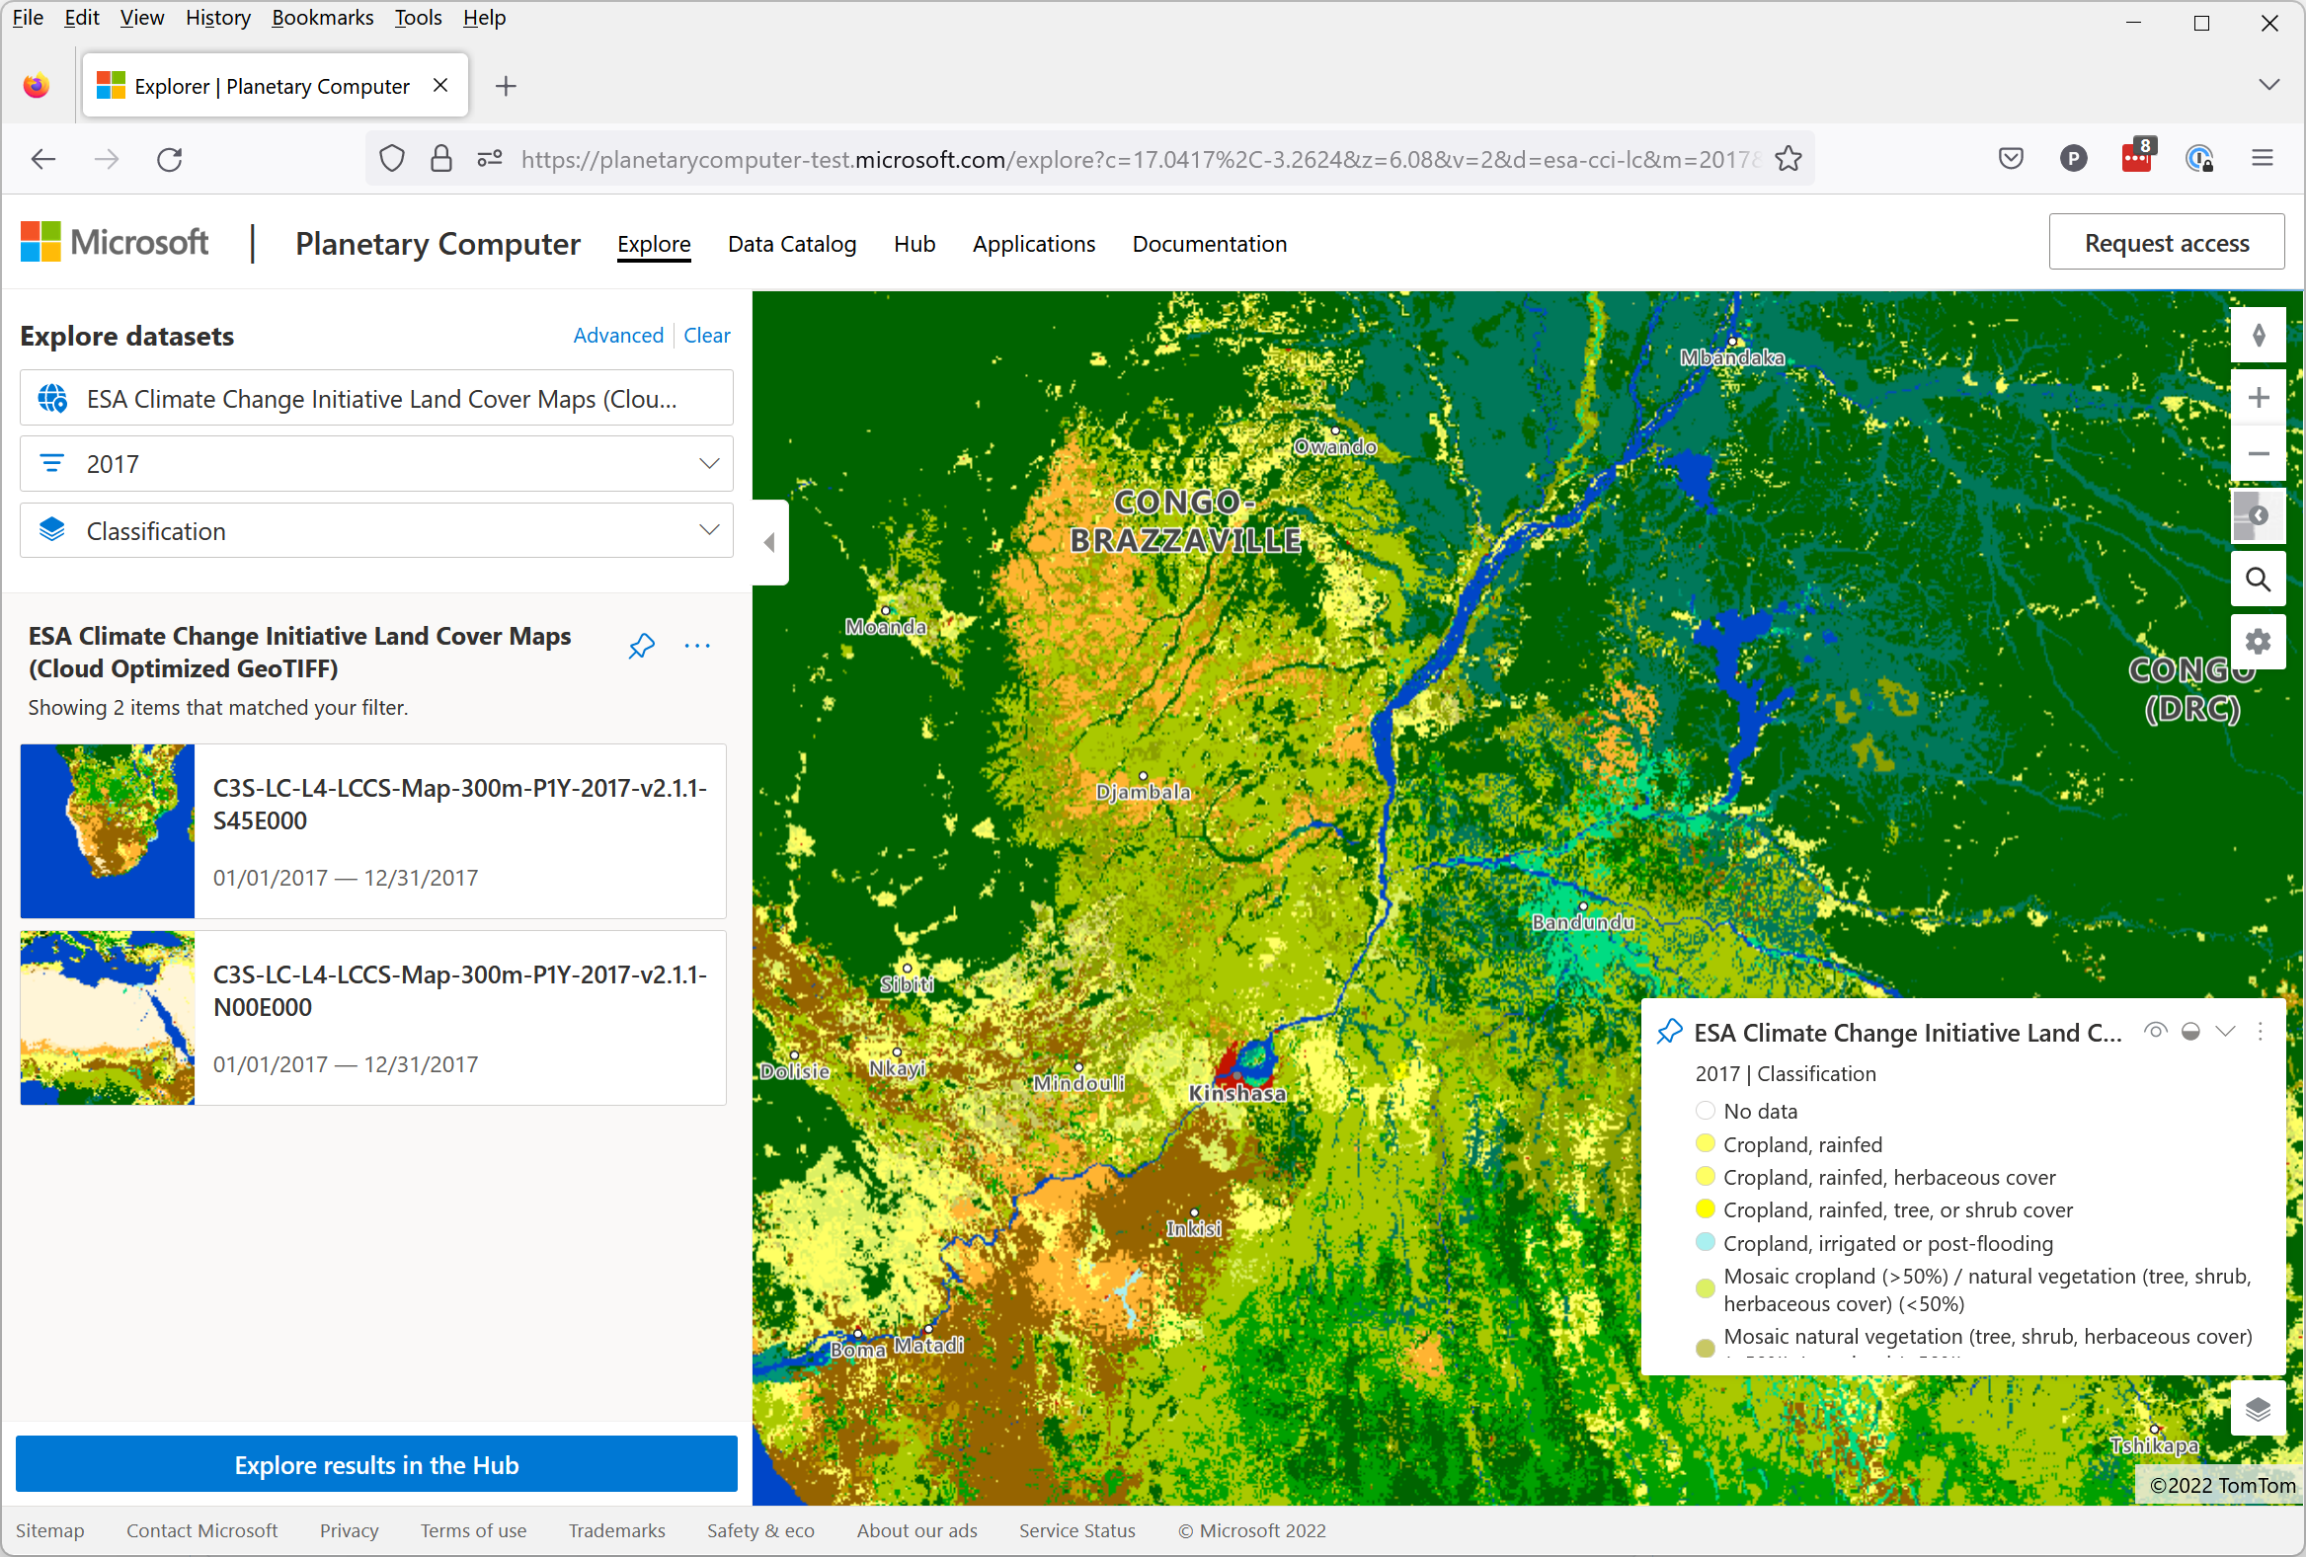Open the Firefox application menu
The width and height of the screenshot is (2306, 1557).
[x=2263, y=159]
